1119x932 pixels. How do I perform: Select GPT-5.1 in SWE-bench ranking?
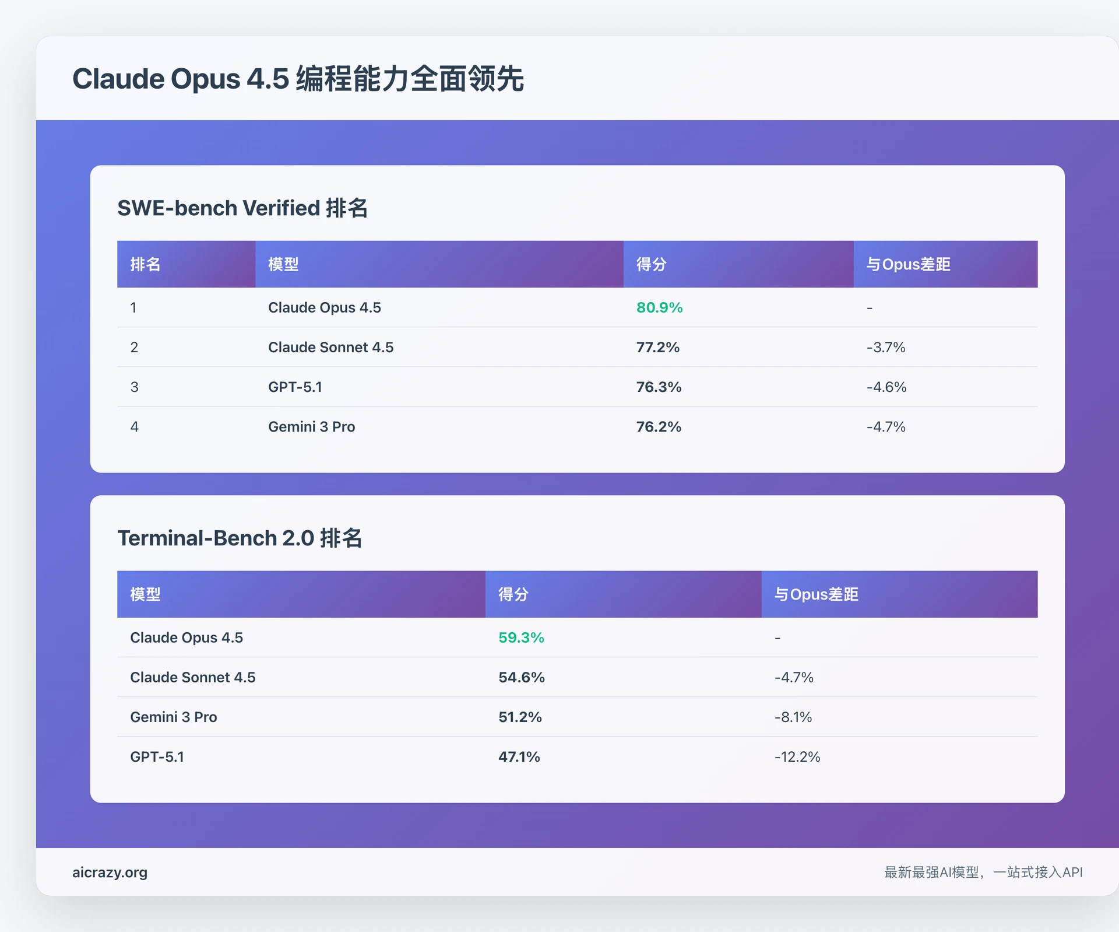click(x=295, y=387)
